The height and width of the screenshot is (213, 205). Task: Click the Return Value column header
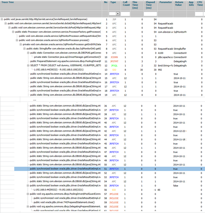coord(179,4)
